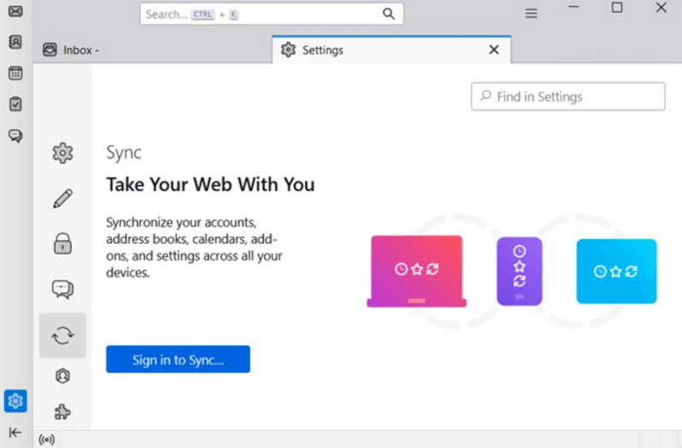Select the Sync settings category

(x=63, y=335)
